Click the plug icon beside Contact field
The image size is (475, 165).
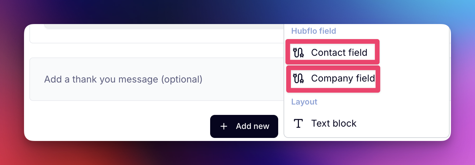pyautogui.click(x=298, y=52)
